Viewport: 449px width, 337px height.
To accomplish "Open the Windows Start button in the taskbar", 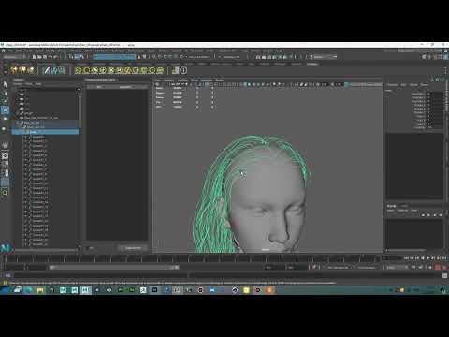I will pos(4,290).
